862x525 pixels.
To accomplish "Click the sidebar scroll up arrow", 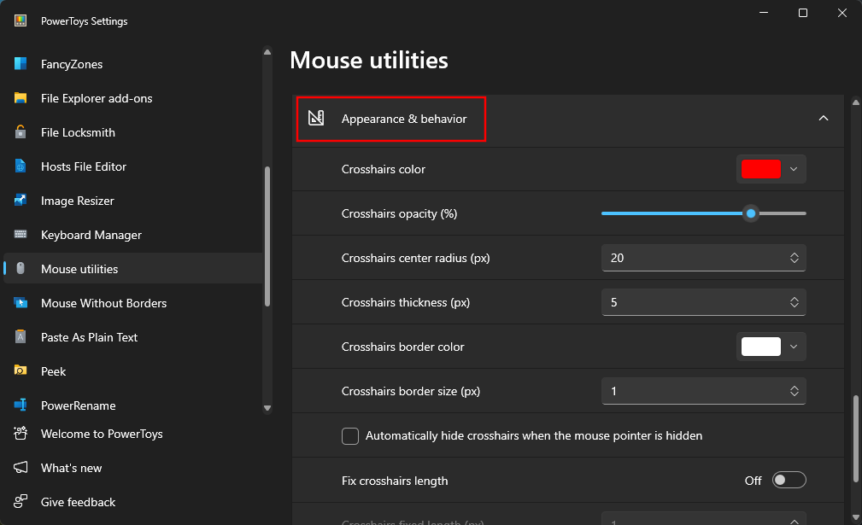I will coord(267,52).
